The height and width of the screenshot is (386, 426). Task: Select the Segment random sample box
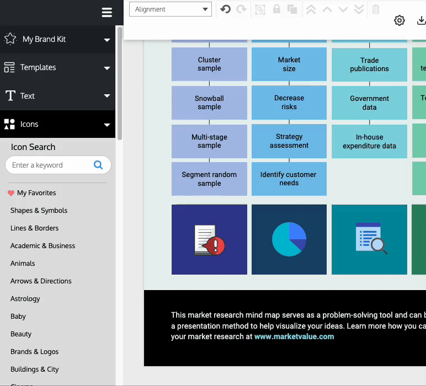tap(209, 179)
